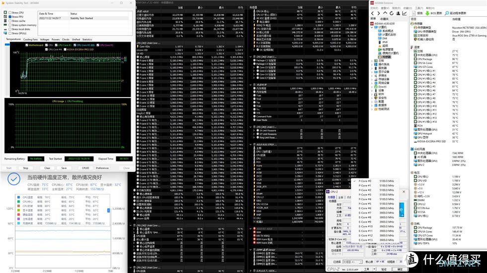Screen dimensions: 487x273
Task: Open 工具(T) menu in AIDA64 Extreme
Action: 419,8
